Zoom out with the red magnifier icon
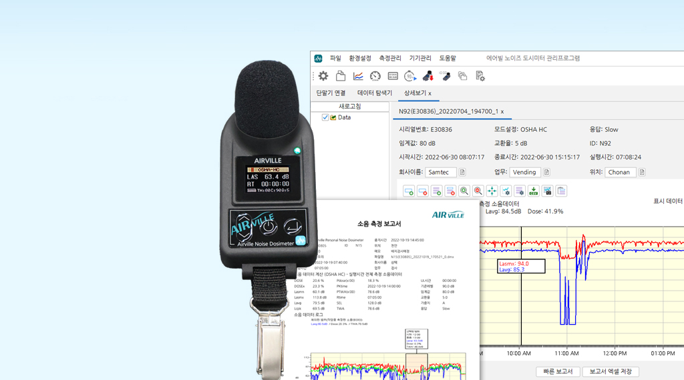This screenshot has height=380, width=684. tap(478, 191)
